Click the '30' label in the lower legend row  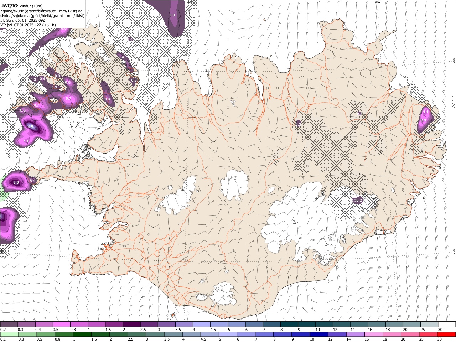click(440, 339)
